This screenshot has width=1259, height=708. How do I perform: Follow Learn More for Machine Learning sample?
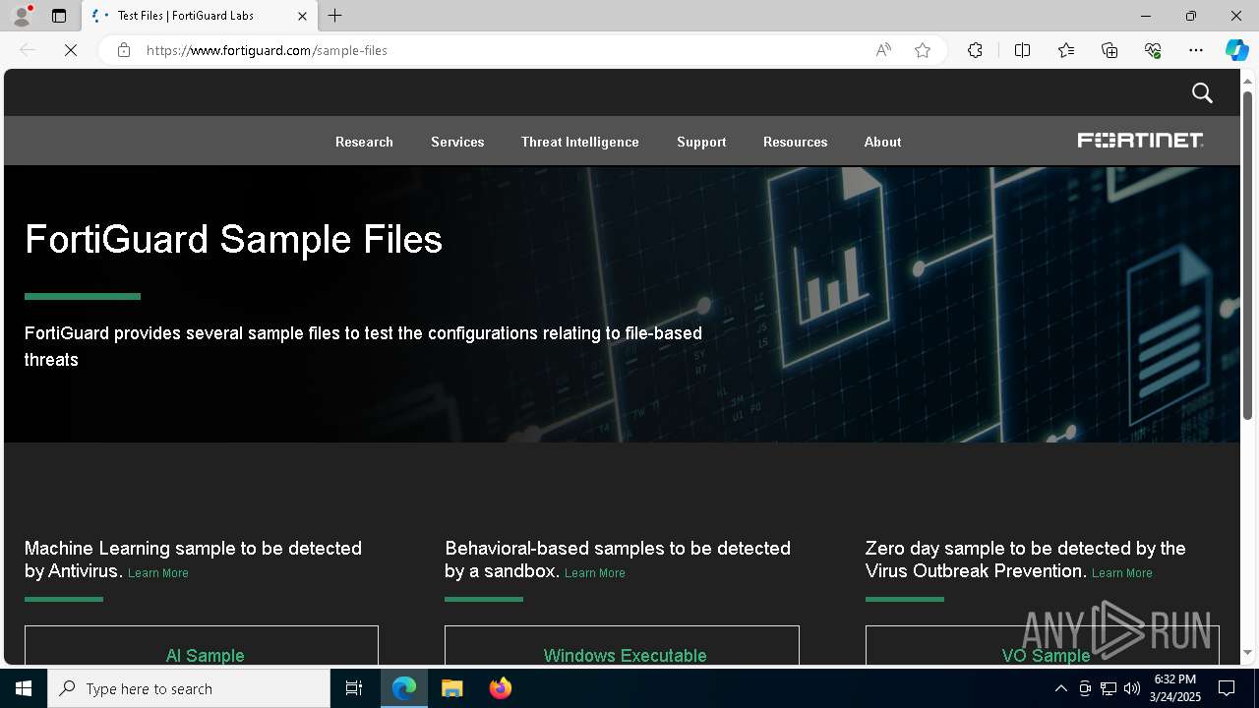[157, 573]
